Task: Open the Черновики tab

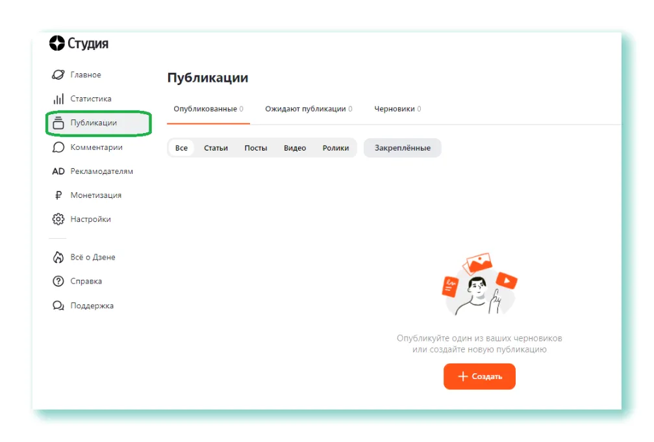Action: 397,109
